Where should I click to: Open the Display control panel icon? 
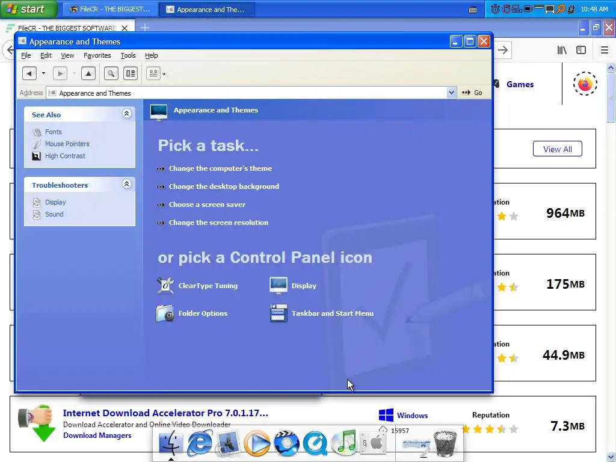point(293,286)
